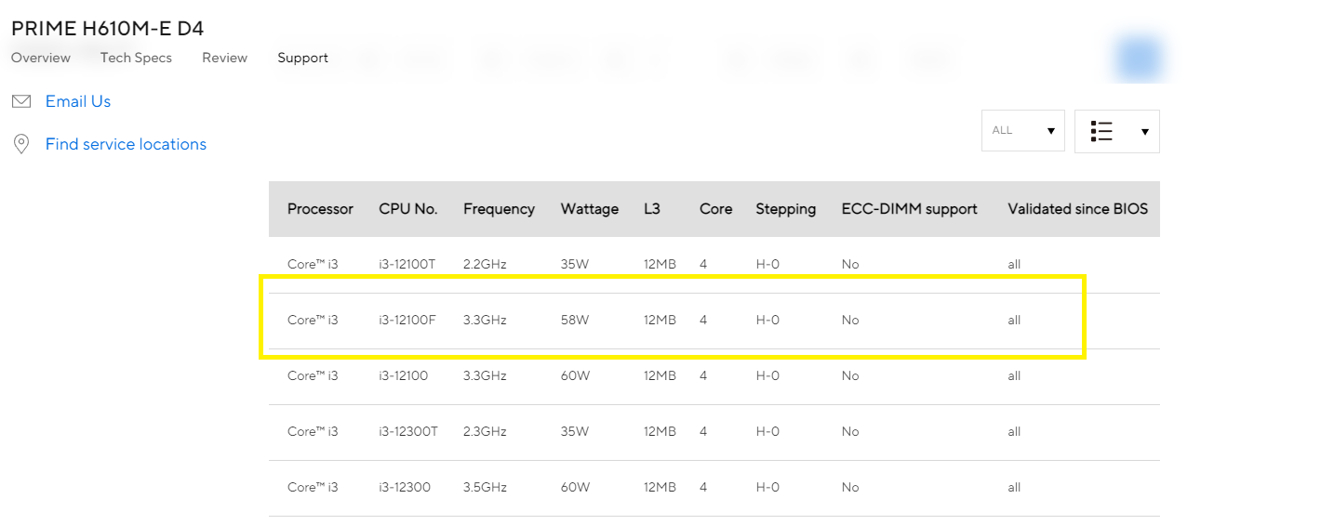Select the Support tab
This screenshot has height=525, width=1321.
[x=302, y=58]
